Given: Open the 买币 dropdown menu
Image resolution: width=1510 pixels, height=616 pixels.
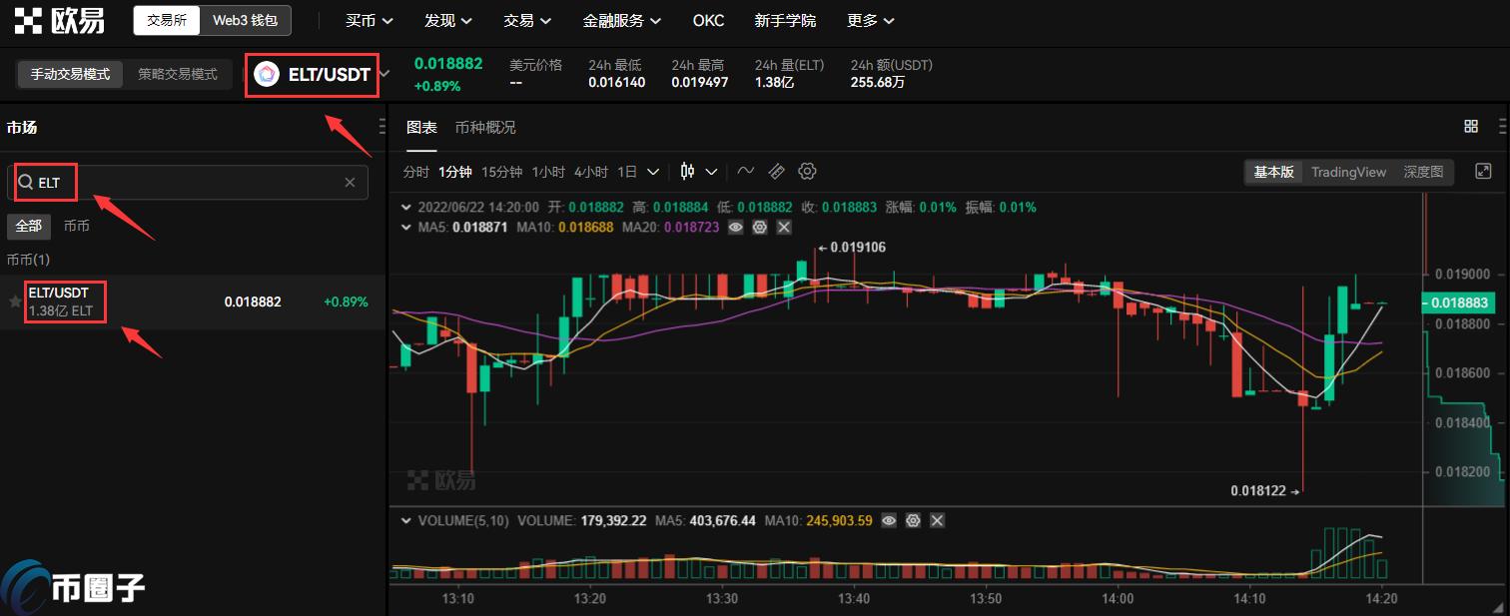Looking at the screenshot, I should click(x=370, y=20).
